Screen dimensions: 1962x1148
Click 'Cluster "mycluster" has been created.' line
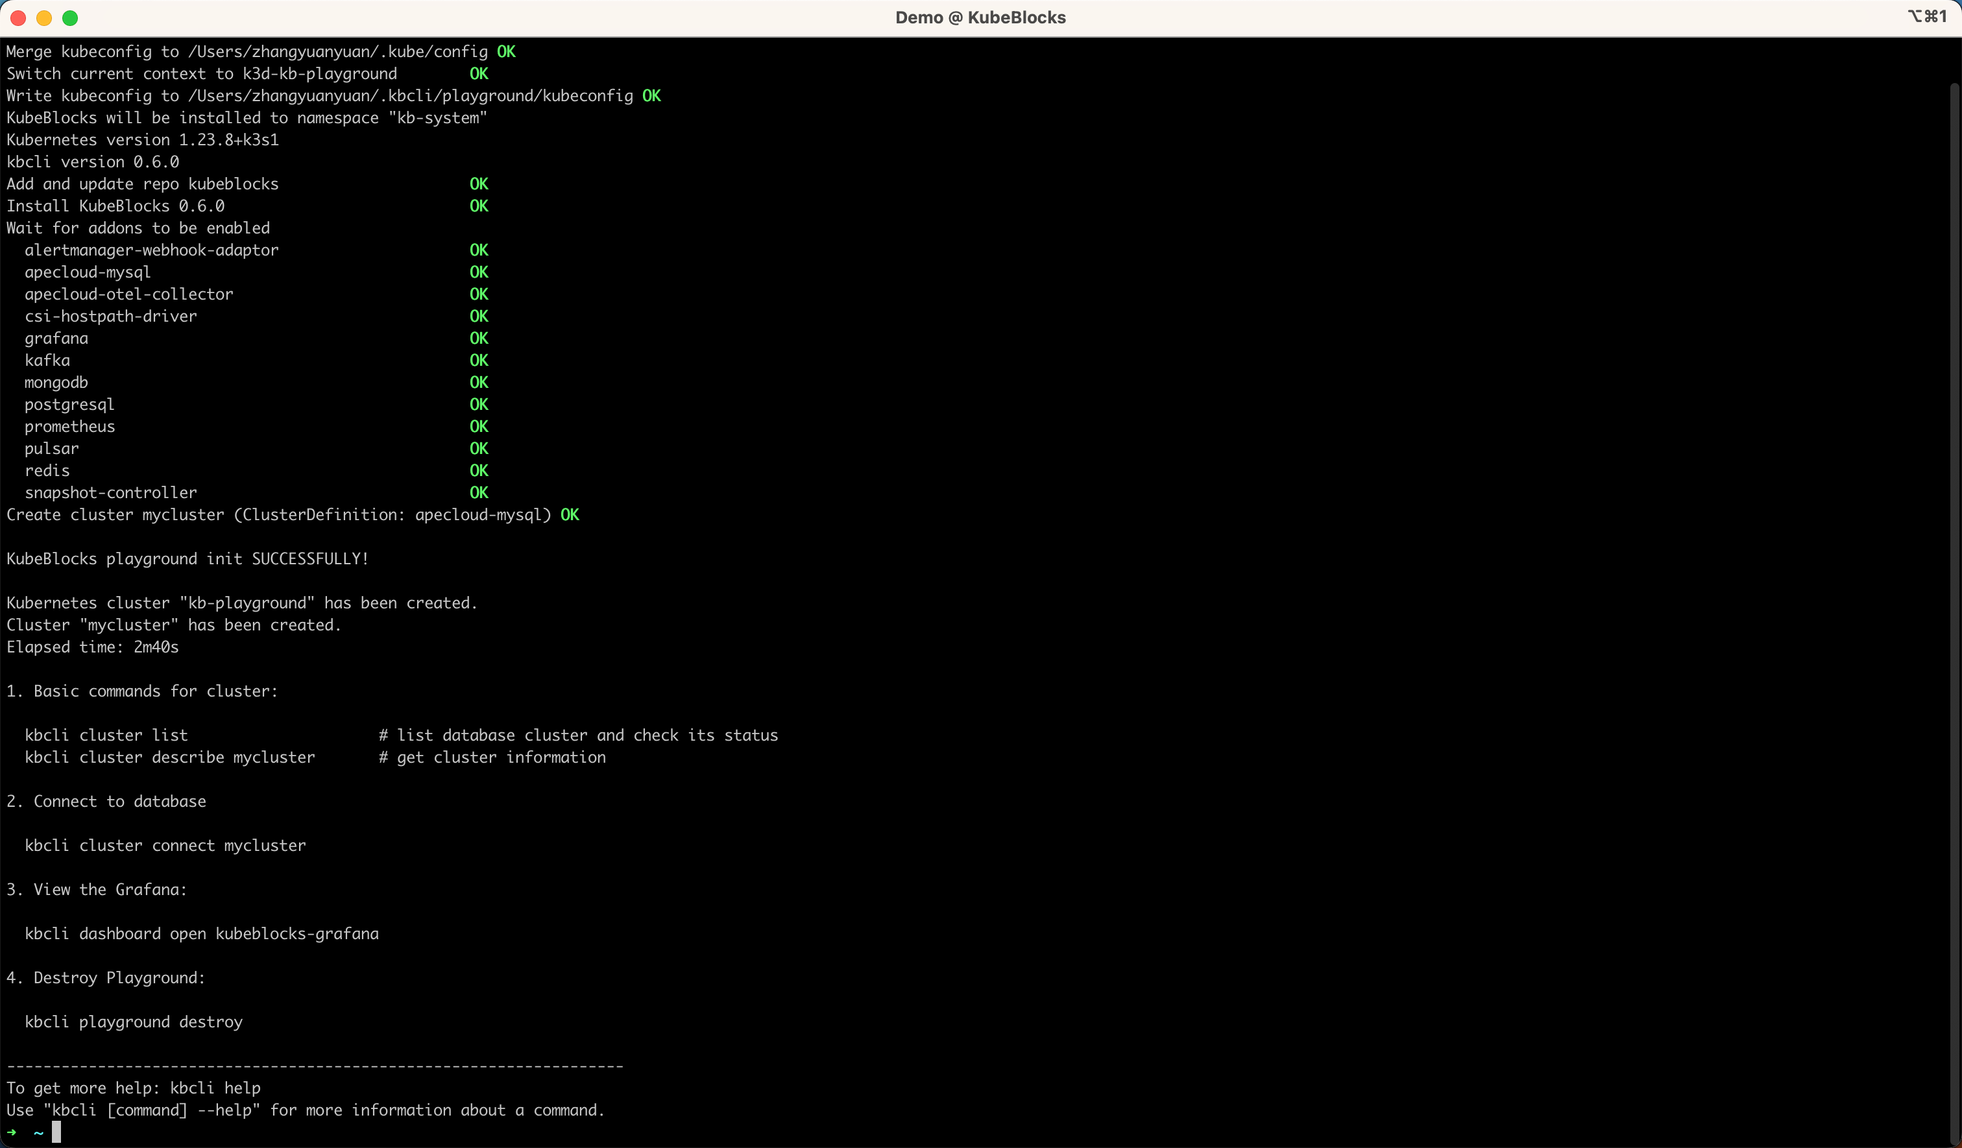point(175,625)
